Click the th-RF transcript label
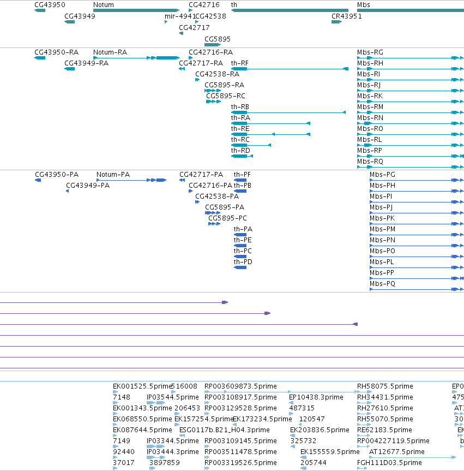 pos(239,63)
